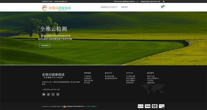Open the search magnifier icon
The height and width of the screenshot is (110, 207).
[x=164, y=1]
